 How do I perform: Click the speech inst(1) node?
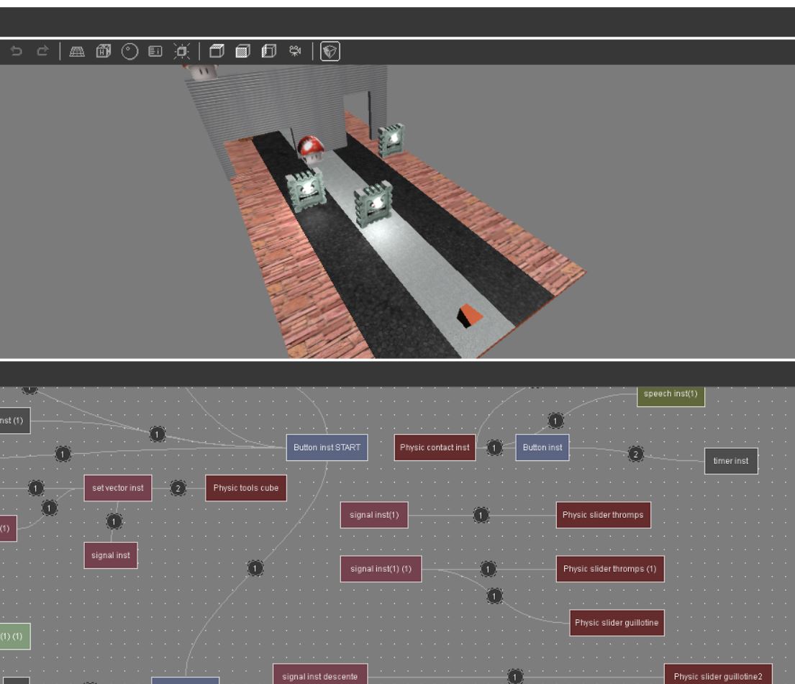point(670,394)
